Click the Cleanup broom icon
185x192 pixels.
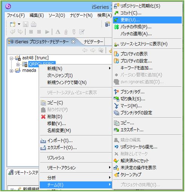(116, 175)
